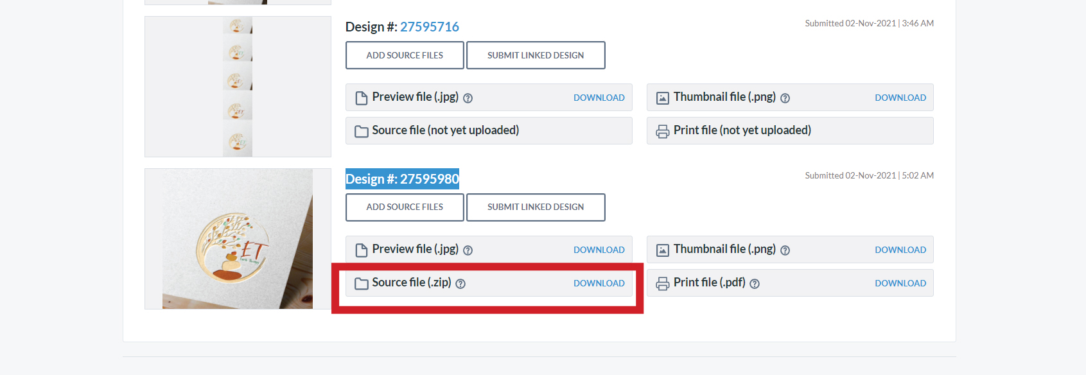Click the help icon beside Thumbnail file for design 27595716
This screenshot has width=1086, height=375.
tap(785, 98)
